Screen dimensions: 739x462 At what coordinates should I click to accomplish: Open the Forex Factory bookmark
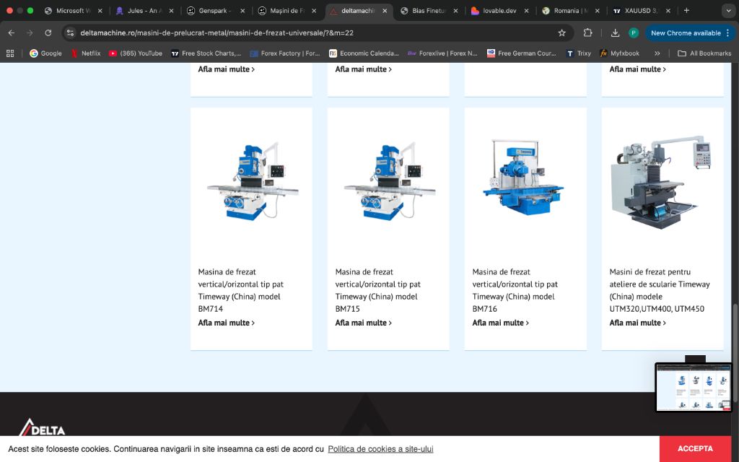pyautogui.click(x=285, y=53)
